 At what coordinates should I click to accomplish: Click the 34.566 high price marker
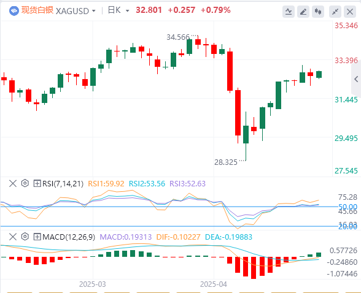click(178, 37)
